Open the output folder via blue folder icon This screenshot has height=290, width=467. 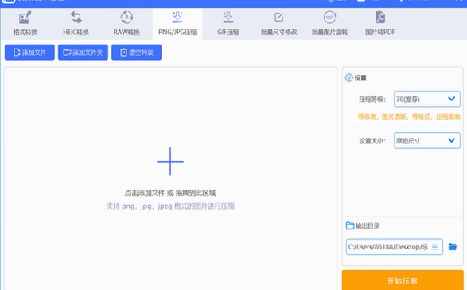453,247
